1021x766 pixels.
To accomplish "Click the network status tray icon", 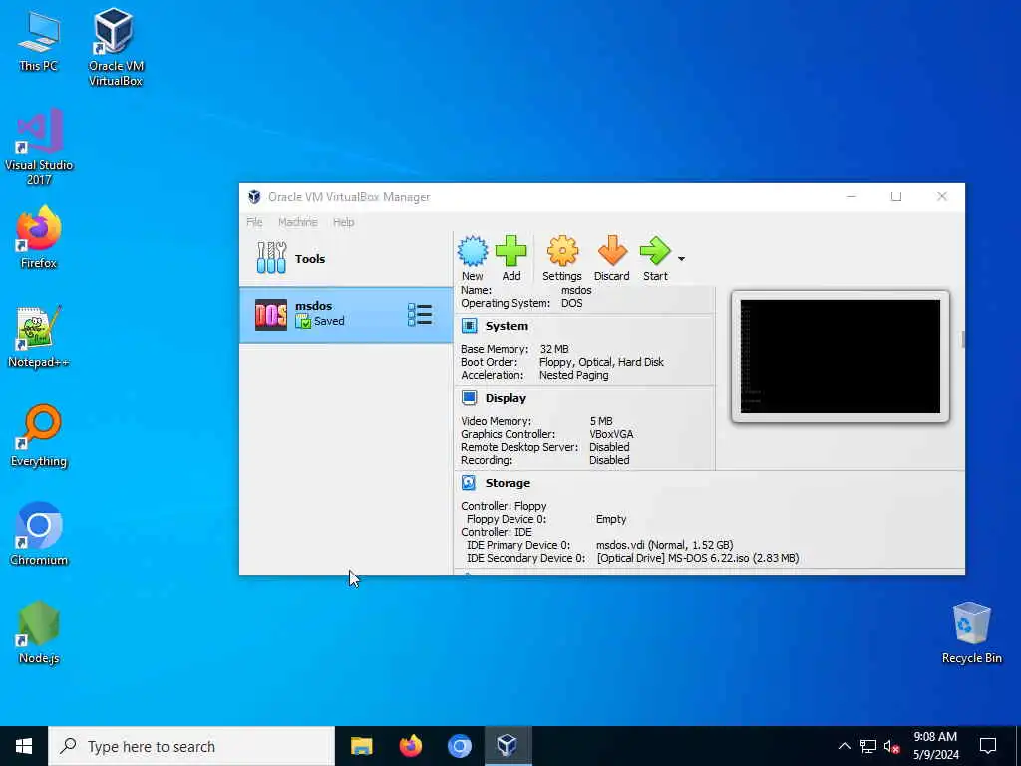I will (868, 746).
